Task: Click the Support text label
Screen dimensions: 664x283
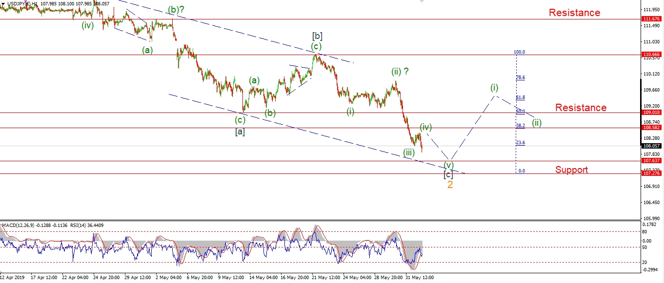Action: point(571,170)
